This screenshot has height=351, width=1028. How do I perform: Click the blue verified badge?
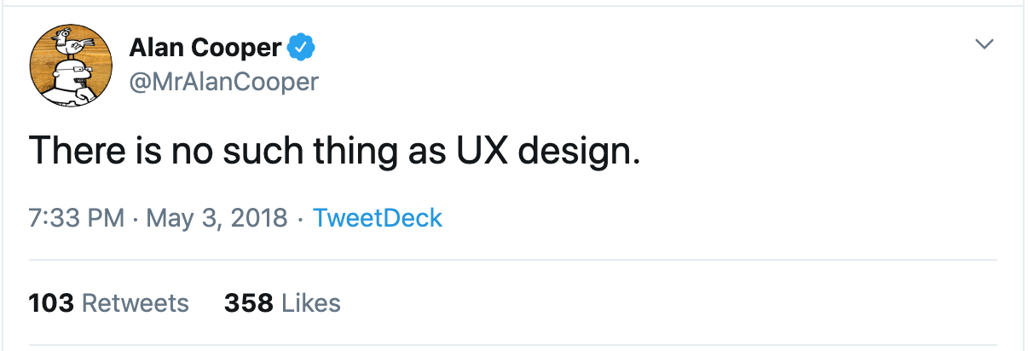tap(302, 49)
